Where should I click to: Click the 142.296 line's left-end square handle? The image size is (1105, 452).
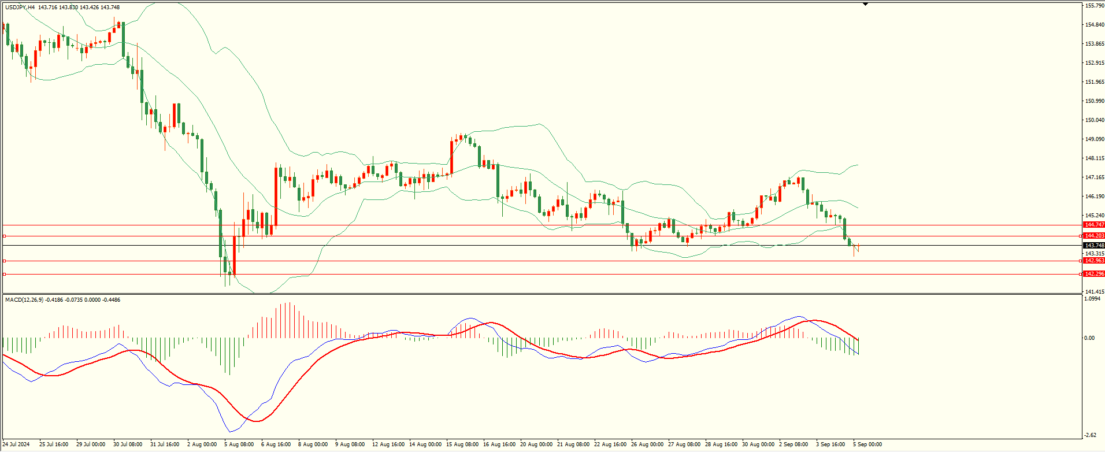(5, 274)
